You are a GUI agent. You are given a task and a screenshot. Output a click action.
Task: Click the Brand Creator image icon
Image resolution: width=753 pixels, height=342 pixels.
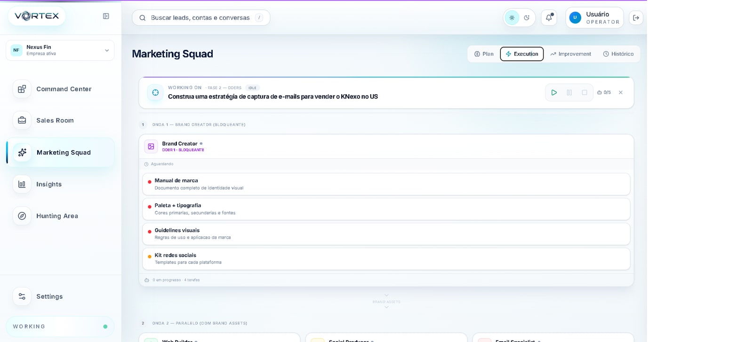pos(151,147)
